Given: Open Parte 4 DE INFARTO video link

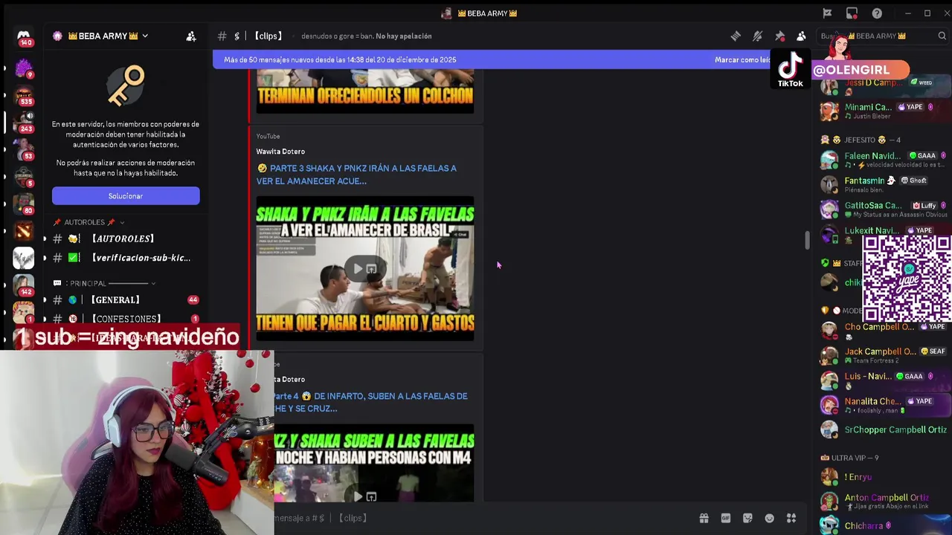Looking at the screenshot, I should click(371, 402).
